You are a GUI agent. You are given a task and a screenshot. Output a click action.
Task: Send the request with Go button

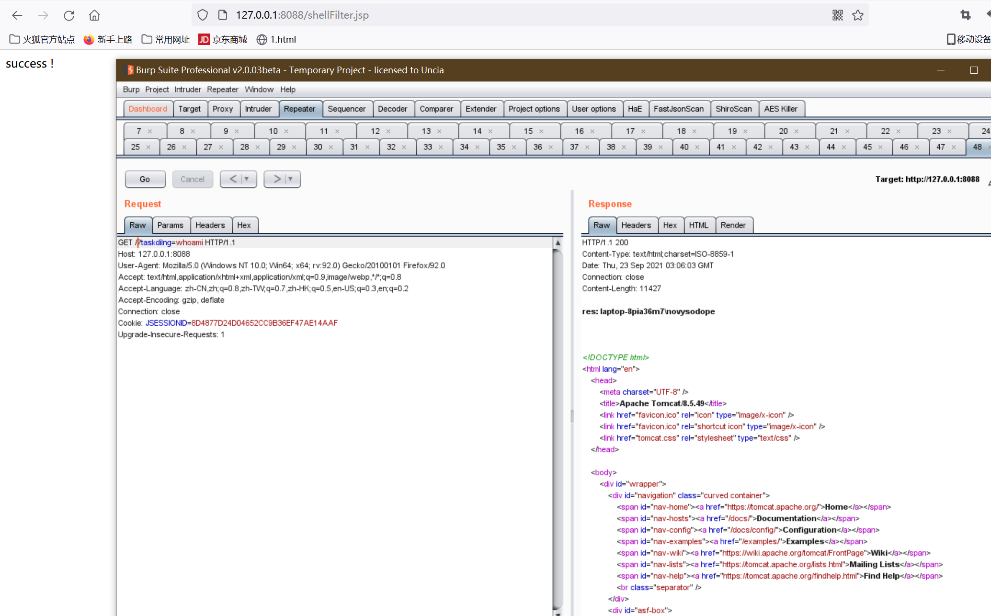tap(145, 179)
